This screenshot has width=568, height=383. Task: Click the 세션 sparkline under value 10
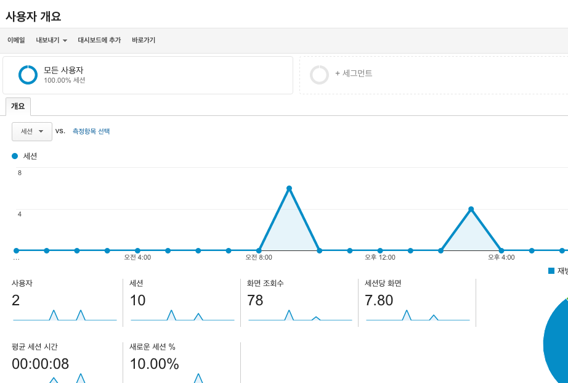(x=182, y=315)
